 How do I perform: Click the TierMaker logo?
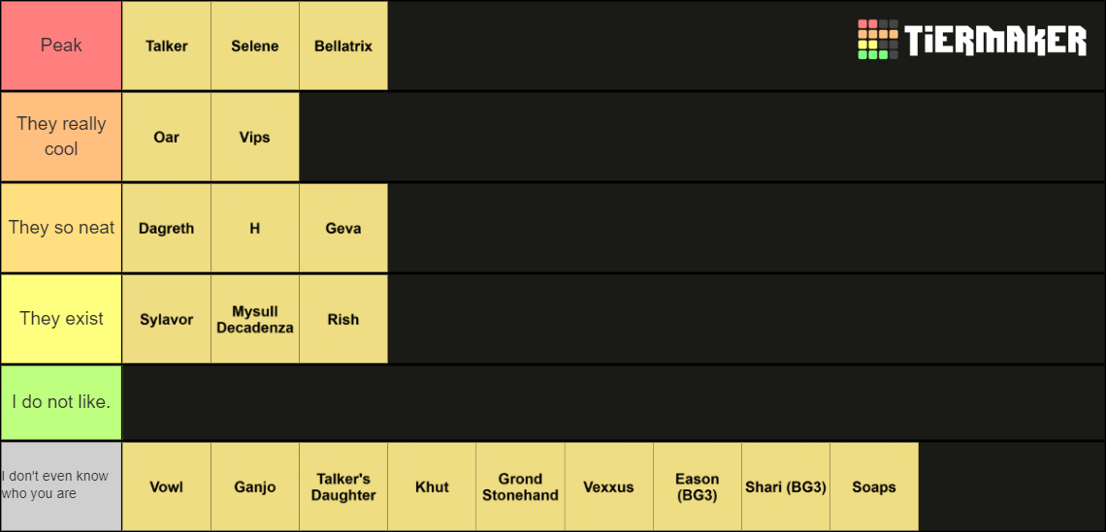pos(971,40)
